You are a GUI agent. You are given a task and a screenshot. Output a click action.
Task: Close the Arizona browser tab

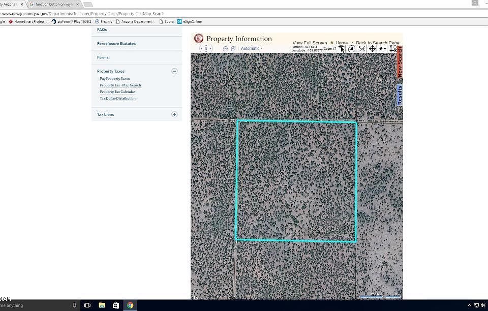point(22,5)
